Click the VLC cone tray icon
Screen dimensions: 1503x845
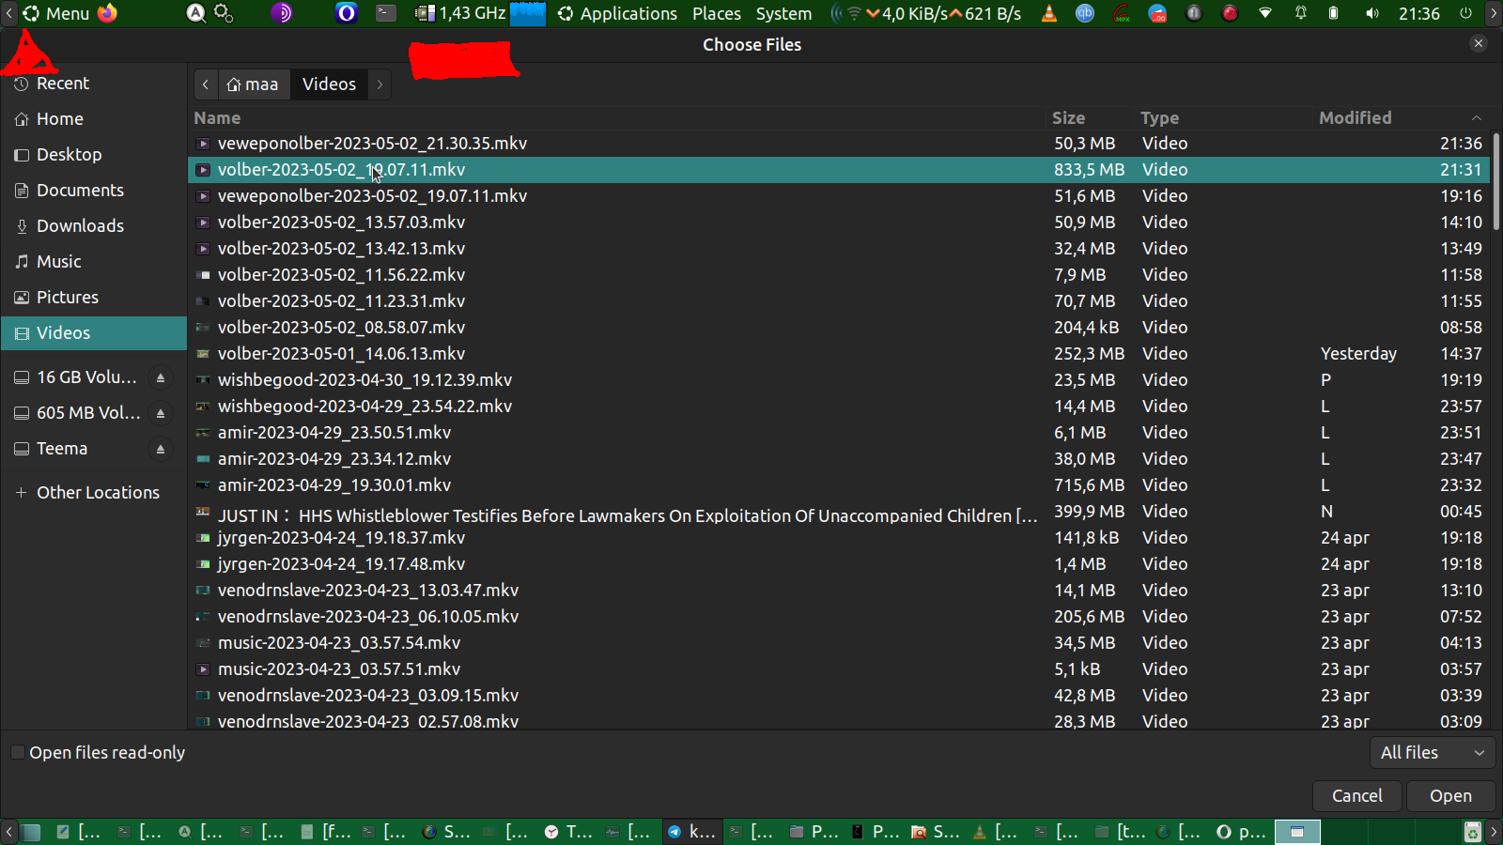click(x=1049, y=13)
